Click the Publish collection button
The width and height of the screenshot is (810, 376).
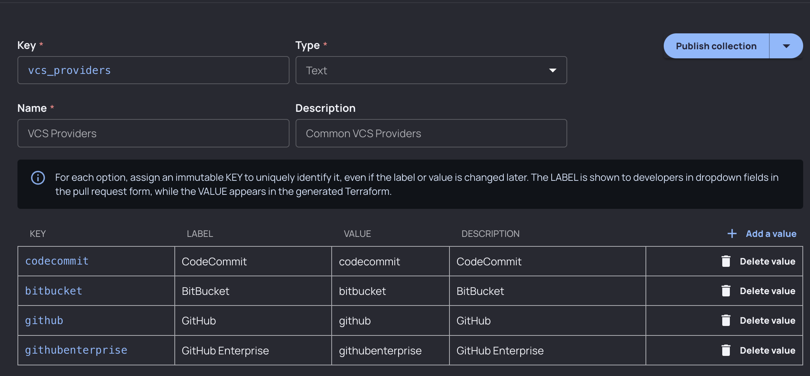[x=716, y=46]
